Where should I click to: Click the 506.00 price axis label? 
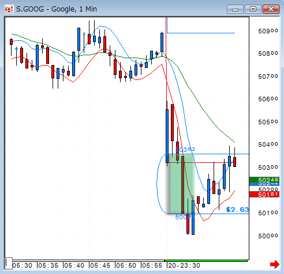tap(268, 99)
